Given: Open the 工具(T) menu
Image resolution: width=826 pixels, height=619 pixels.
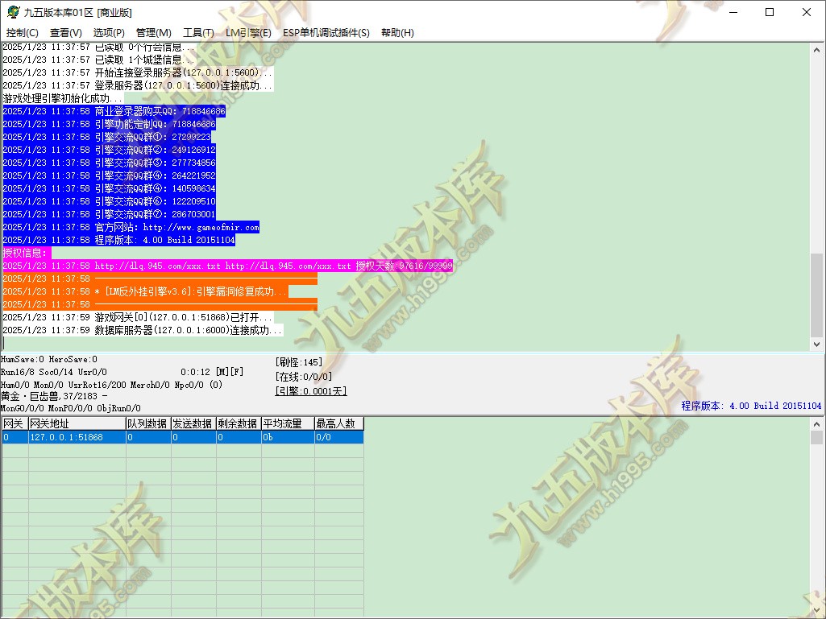Looking at the screenshot, I should point(198,33).
